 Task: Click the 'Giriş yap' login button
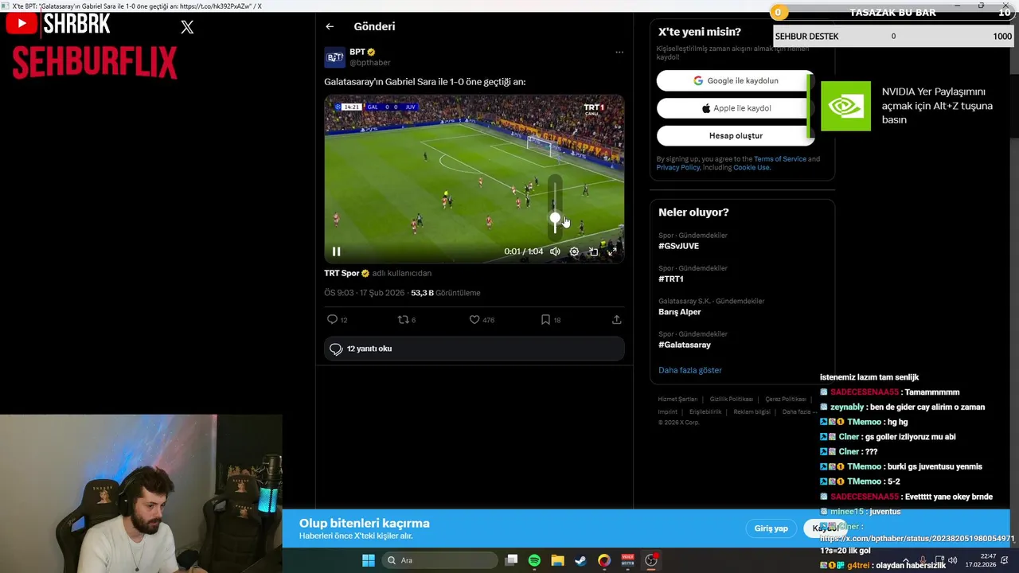(771, 528)
